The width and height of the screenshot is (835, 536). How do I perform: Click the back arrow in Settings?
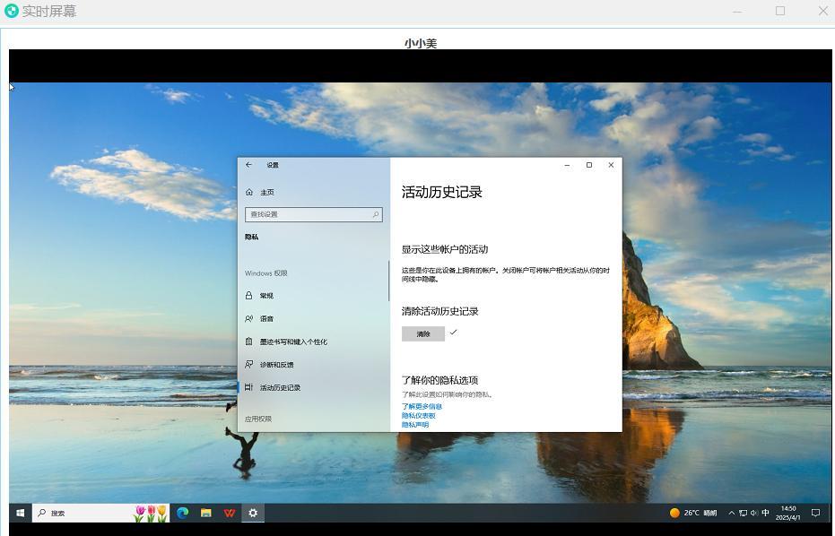point(249,165)
